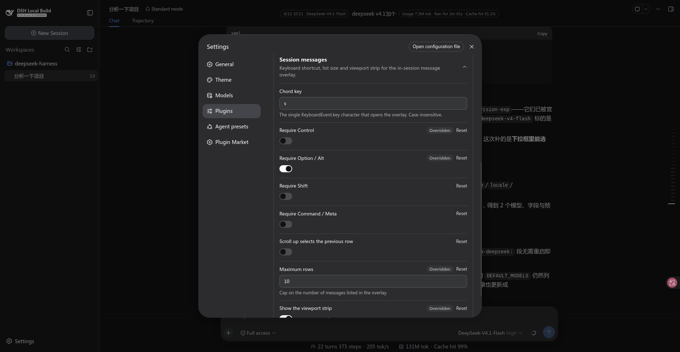Click the more options ellipsis icon
The height and width of the screenshot is (352, 680).
coord(658,9)
